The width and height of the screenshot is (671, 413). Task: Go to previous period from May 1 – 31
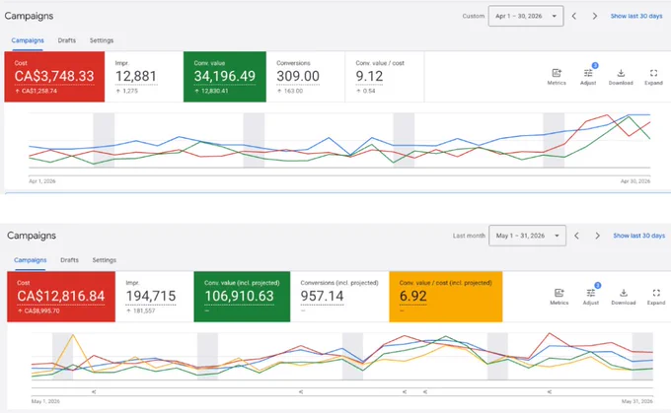tap(577, 236)
